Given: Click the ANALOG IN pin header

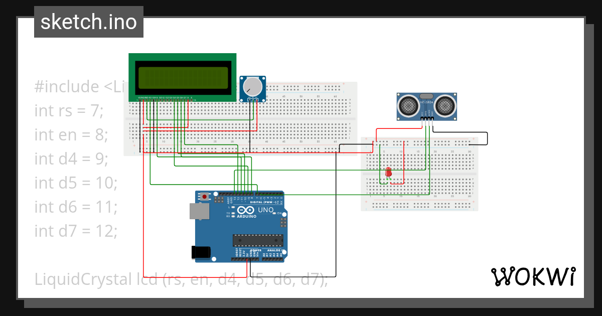Looking at the screenshot, I should (x=272, y=259).
